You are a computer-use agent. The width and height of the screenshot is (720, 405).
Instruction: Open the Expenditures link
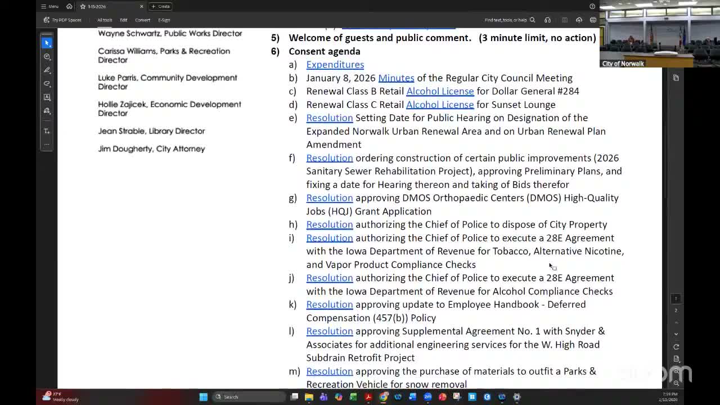[335, 65]
